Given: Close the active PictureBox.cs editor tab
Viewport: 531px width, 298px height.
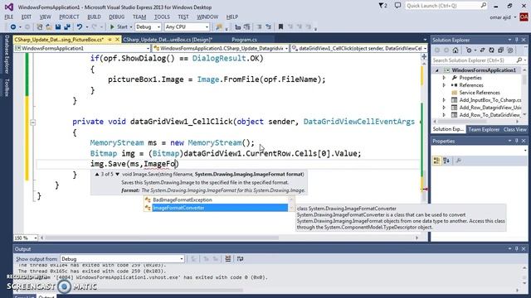Looking at the screenshot, I should 117,40.
